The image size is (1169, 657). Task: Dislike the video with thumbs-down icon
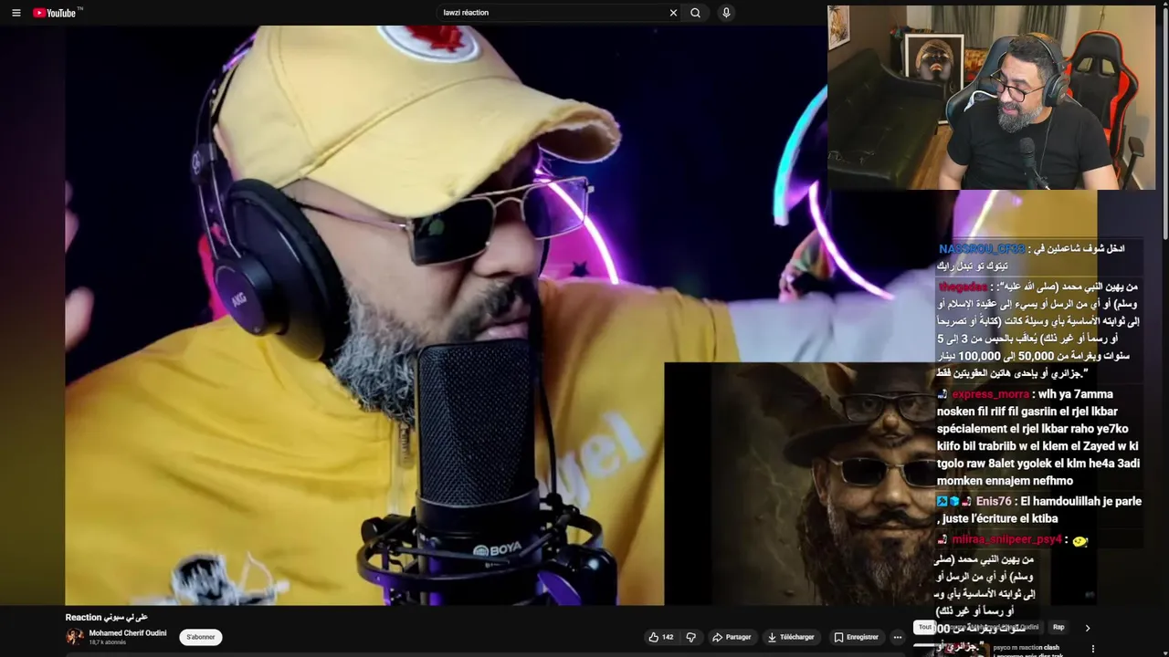point(690,637)
